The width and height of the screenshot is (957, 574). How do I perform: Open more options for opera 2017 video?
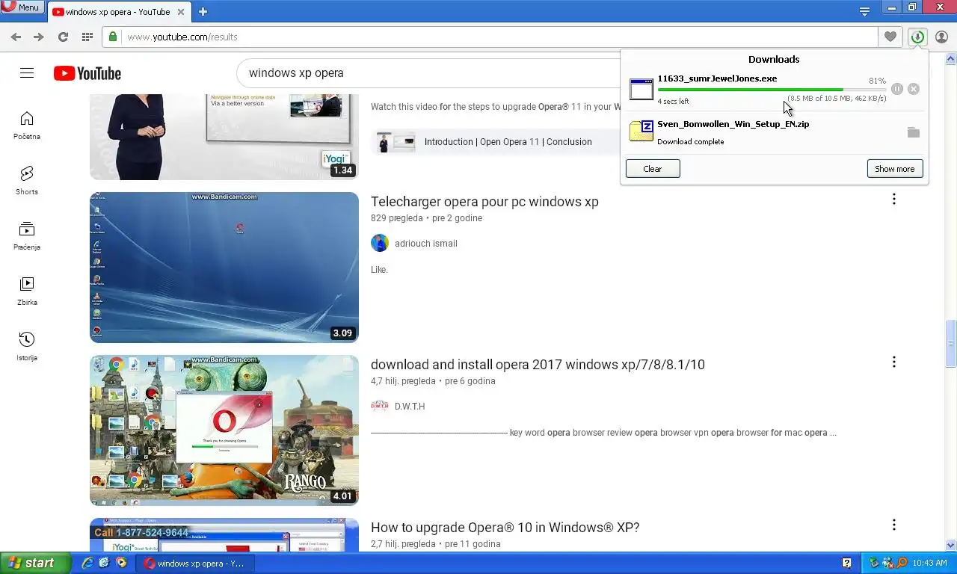893,362
